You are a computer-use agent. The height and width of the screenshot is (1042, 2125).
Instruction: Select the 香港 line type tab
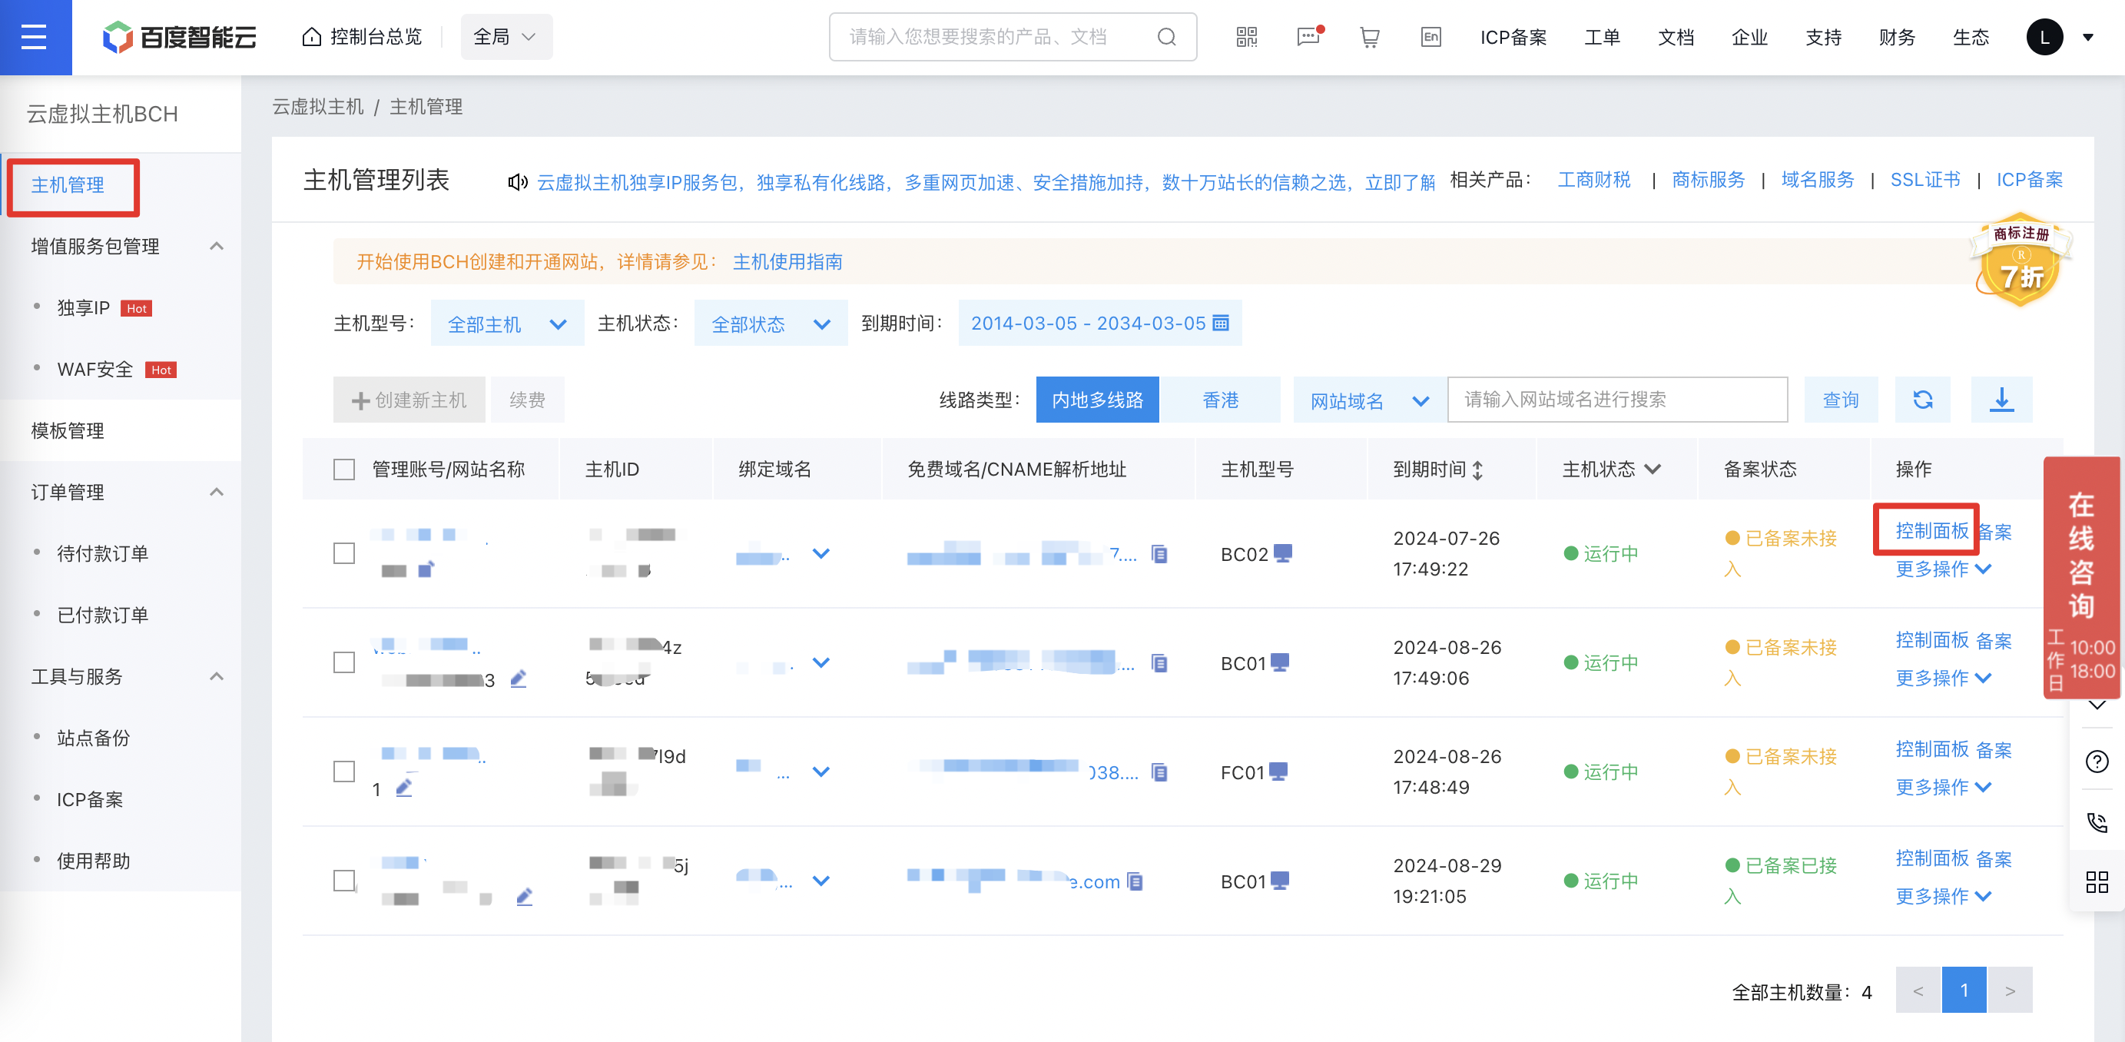[x=1220, y=400]
